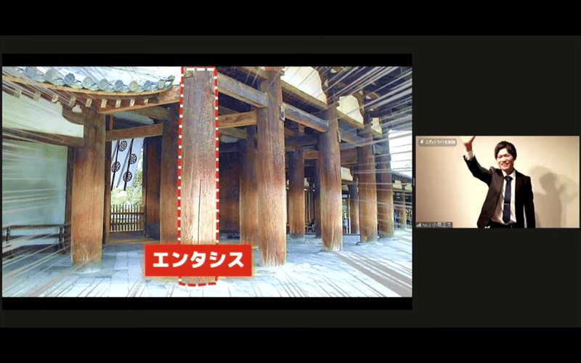Select the spotlighted speaker video tile

click(x=497, y=182)
